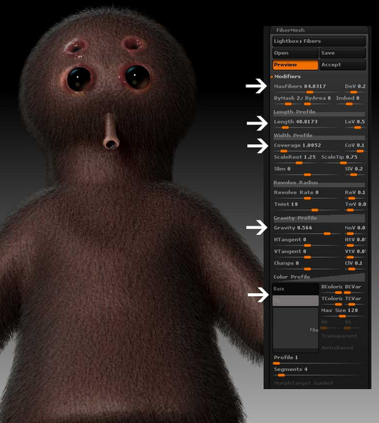
Task: Click the MaxFibers slider
Action: [307, 88]
